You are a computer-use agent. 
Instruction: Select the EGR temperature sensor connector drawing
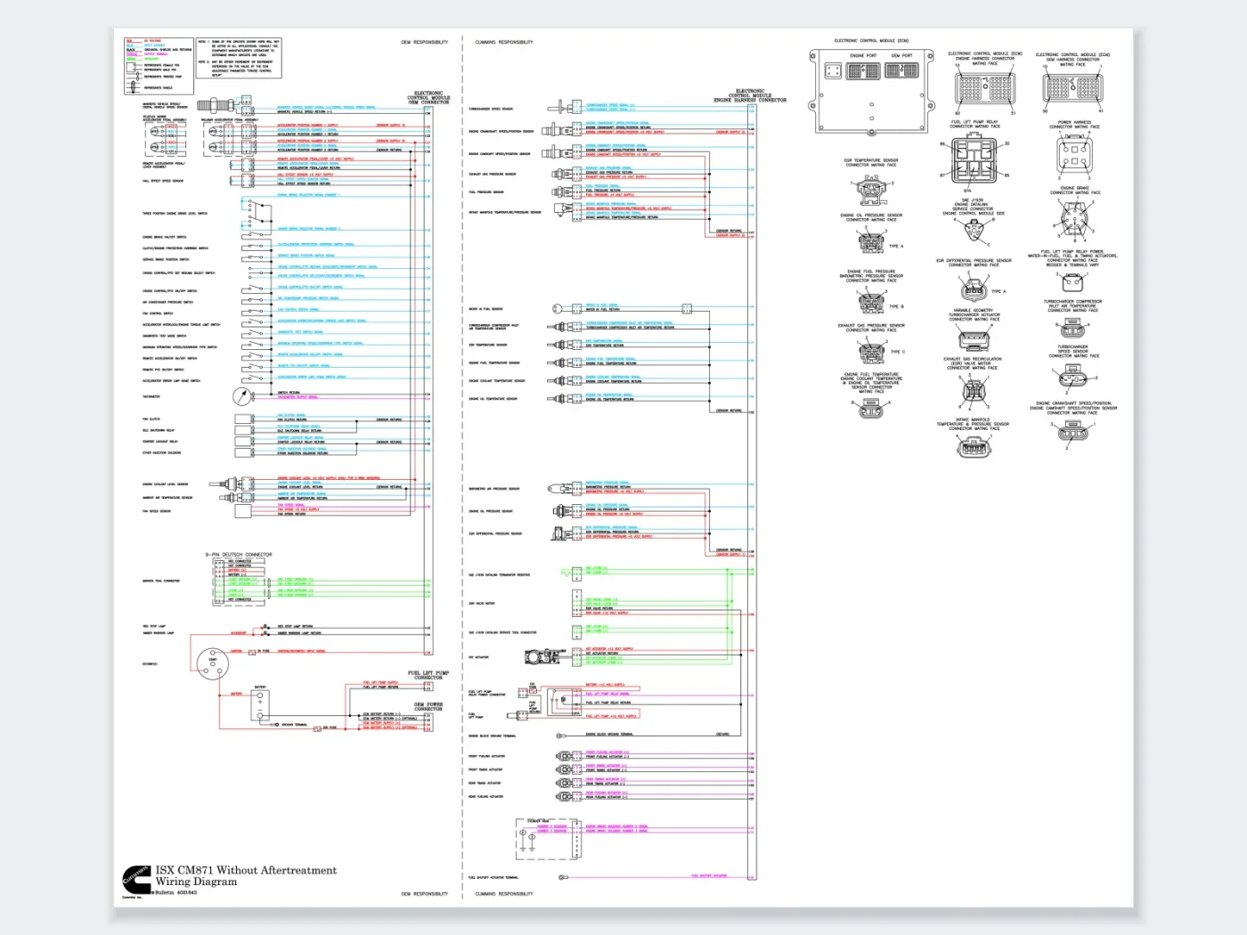[870, 189]
